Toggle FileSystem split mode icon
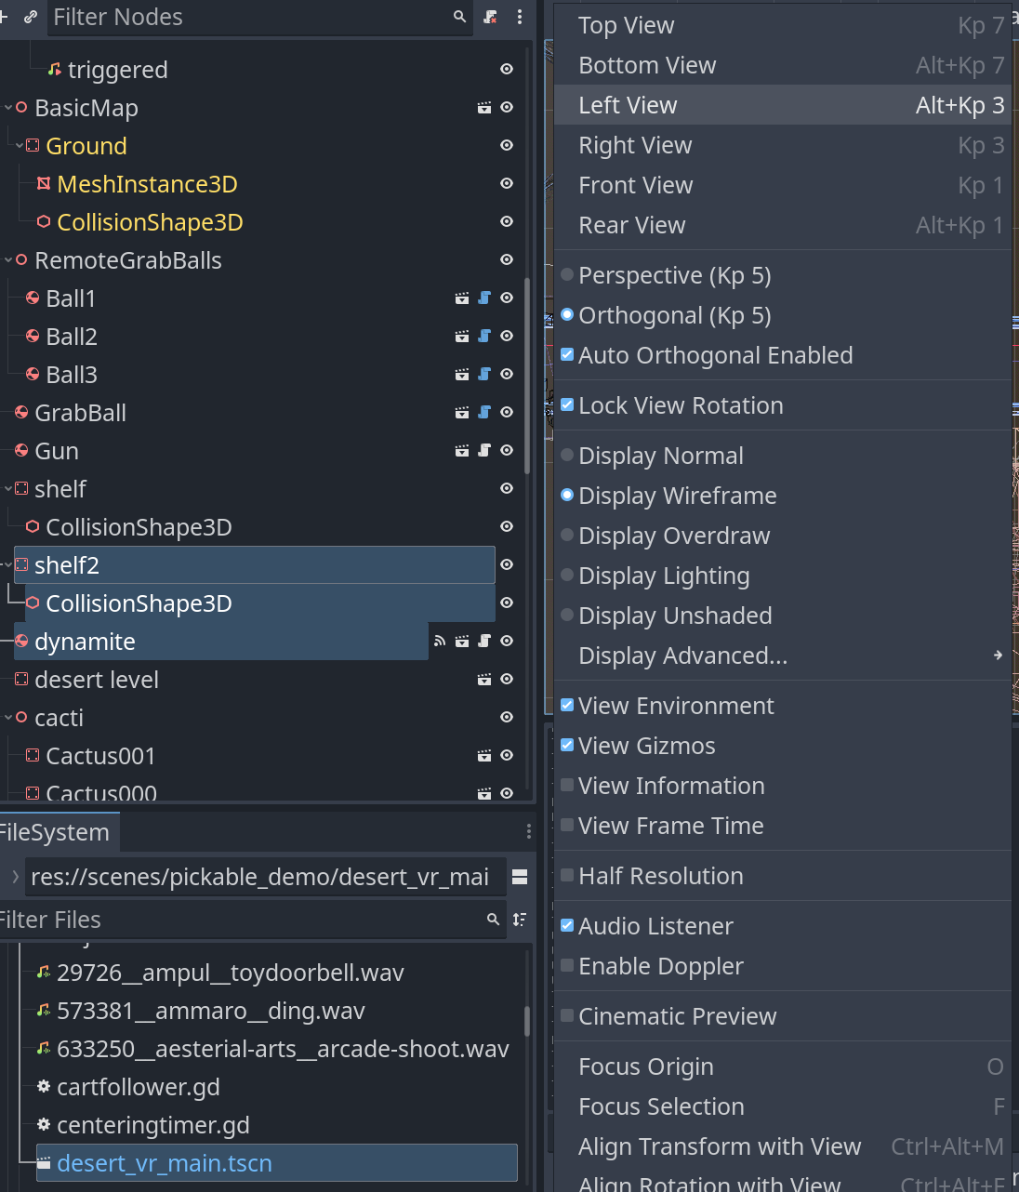 tap(520, 877)
